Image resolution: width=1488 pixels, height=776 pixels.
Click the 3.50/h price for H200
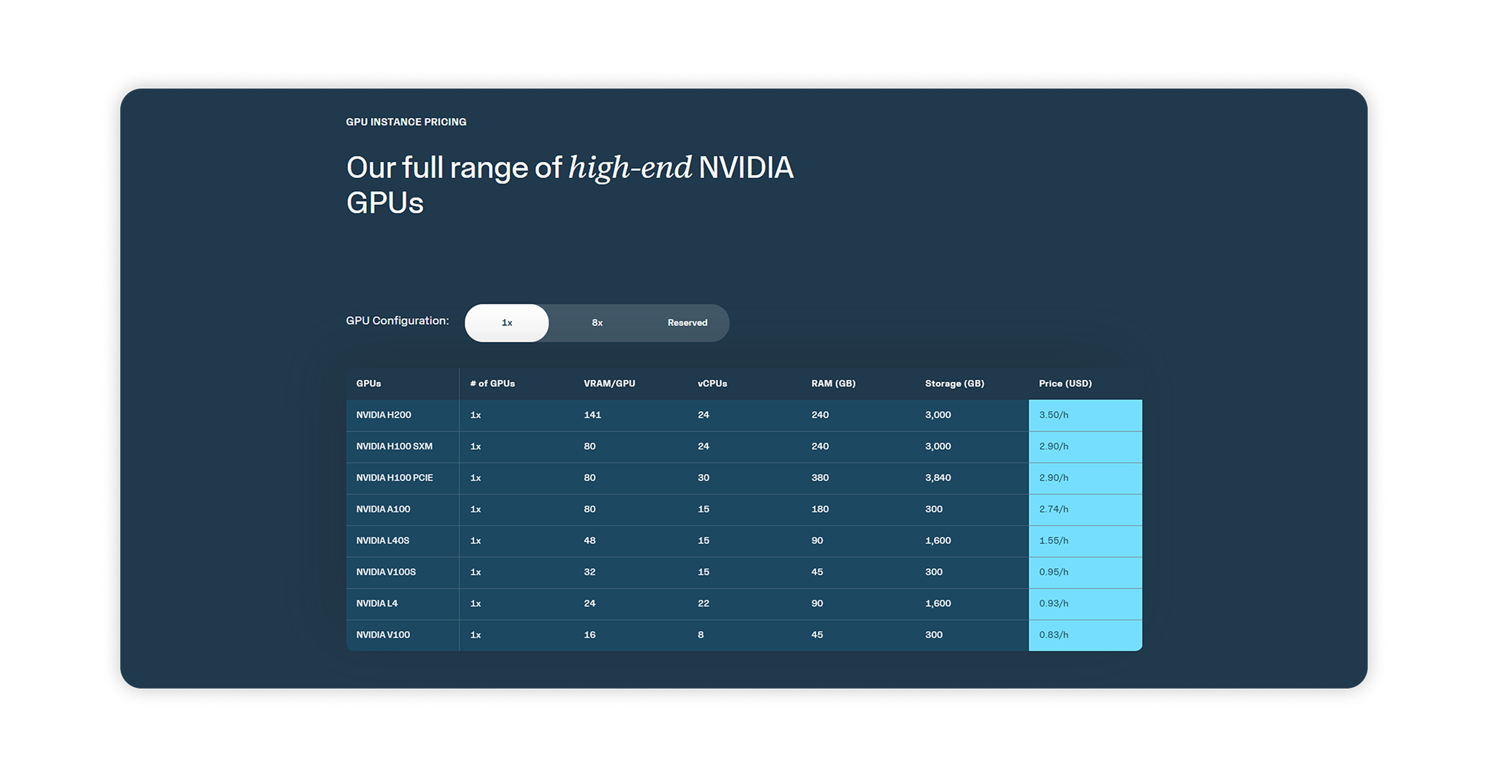[x=1053, y=415]
